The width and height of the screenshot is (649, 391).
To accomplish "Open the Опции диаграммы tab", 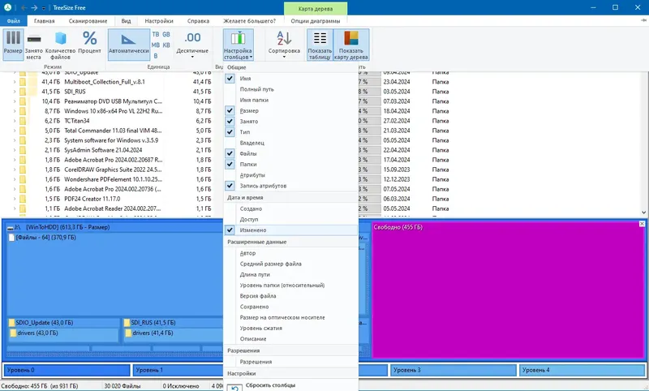I will pos(316,21).
